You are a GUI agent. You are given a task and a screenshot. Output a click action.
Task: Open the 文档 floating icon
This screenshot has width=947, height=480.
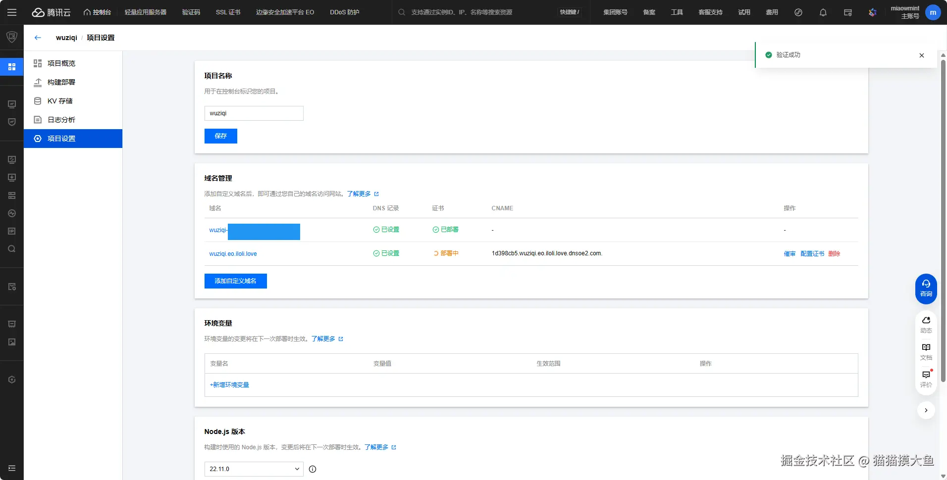[x=926, y=352]
